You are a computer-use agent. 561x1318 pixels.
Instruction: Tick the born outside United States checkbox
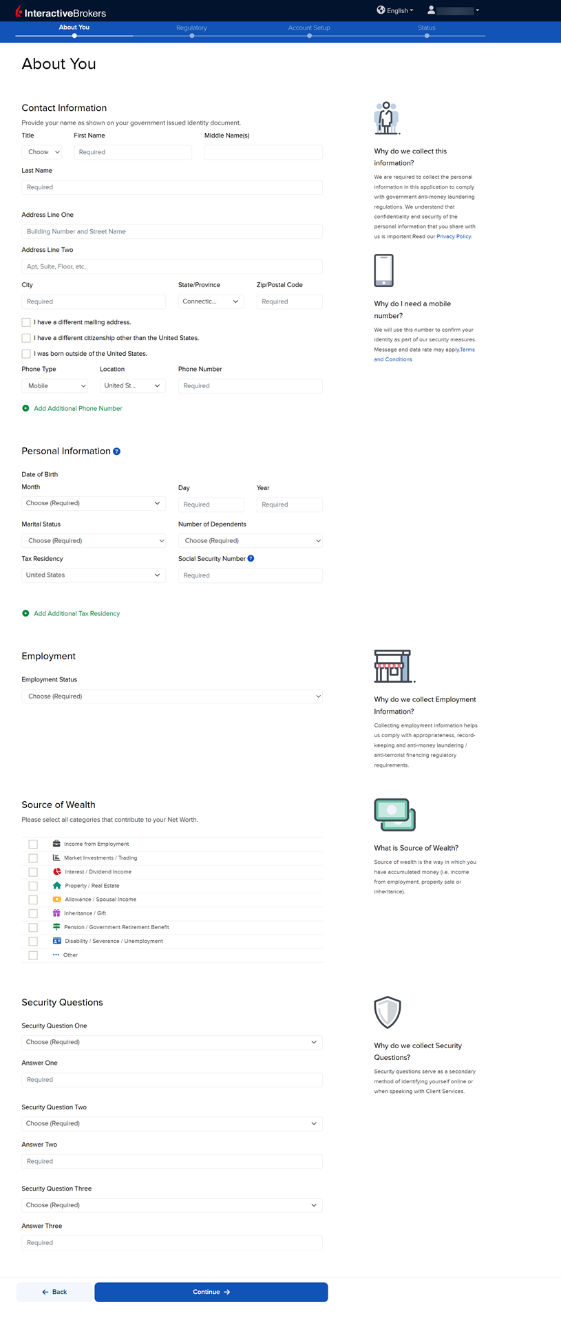(26, 354)
